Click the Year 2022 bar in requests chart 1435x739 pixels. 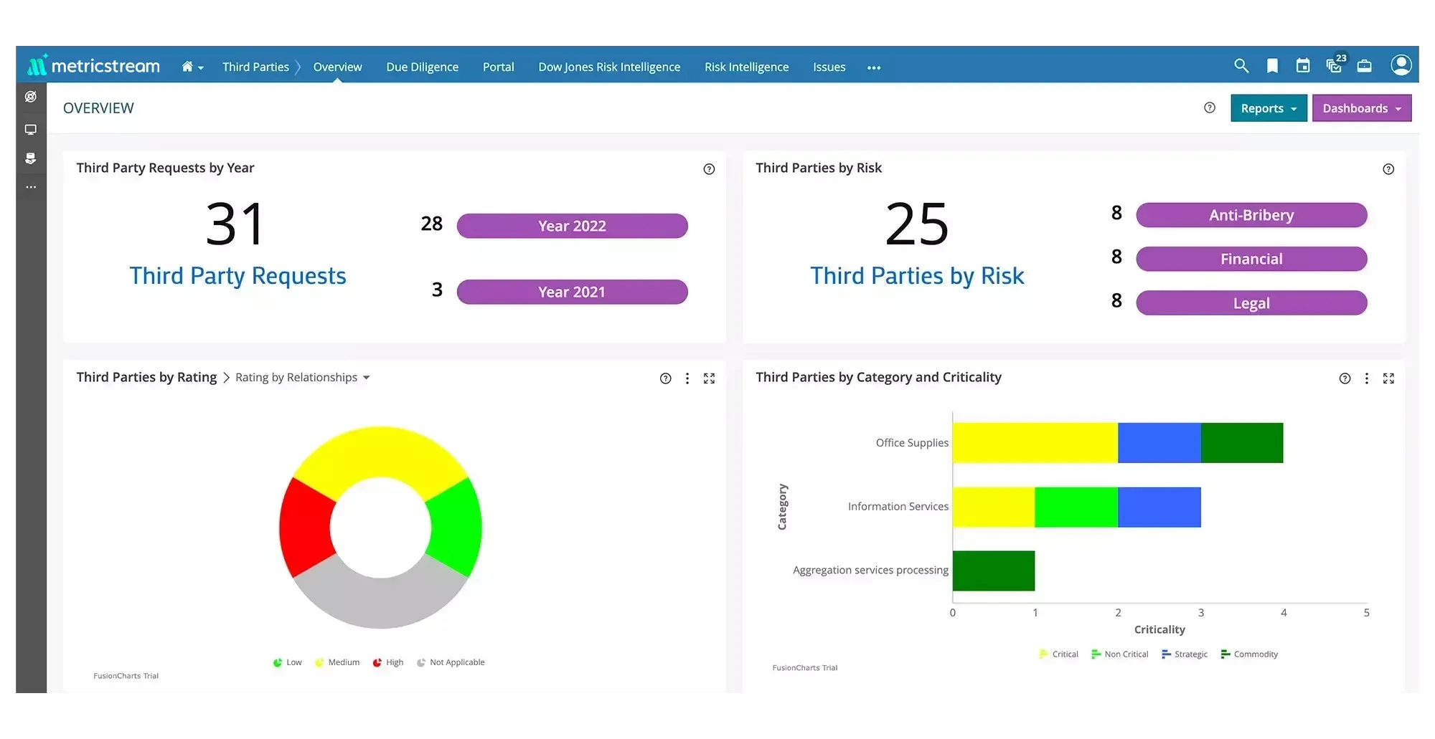[572, 225]
